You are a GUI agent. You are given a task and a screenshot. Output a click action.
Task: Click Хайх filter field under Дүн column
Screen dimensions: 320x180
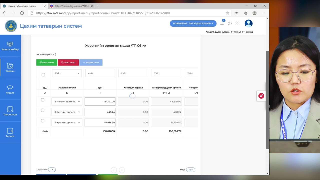pos(100,73)
